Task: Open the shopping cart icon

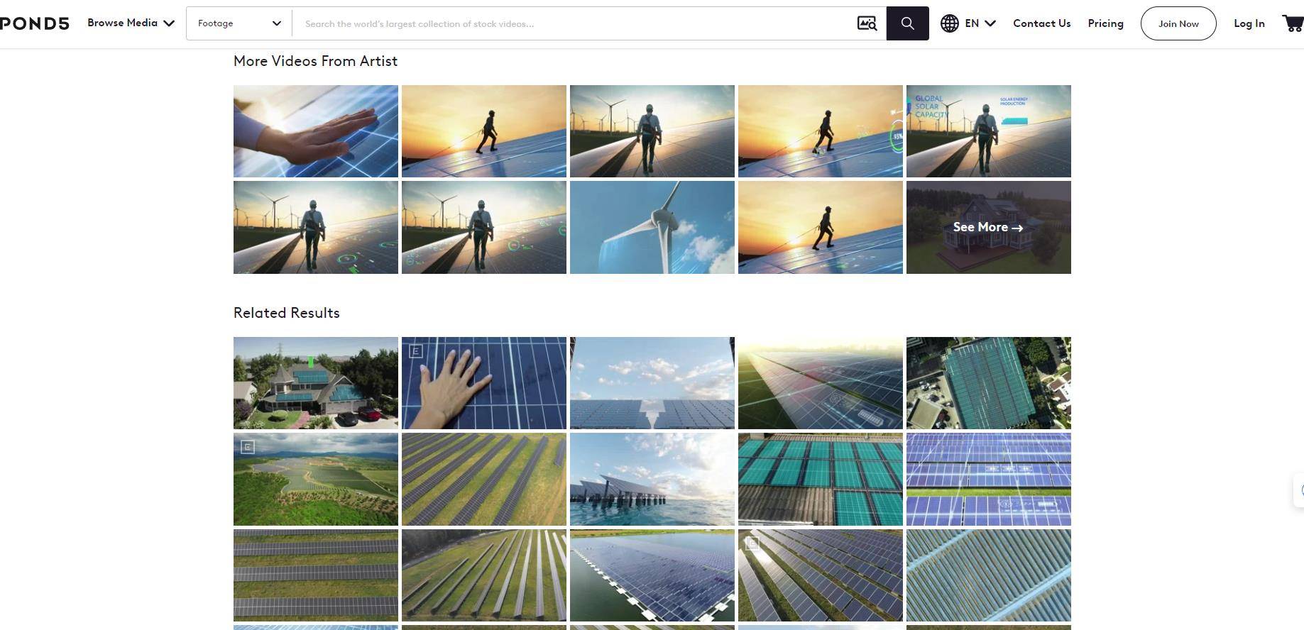Action: click(1292, 23)
